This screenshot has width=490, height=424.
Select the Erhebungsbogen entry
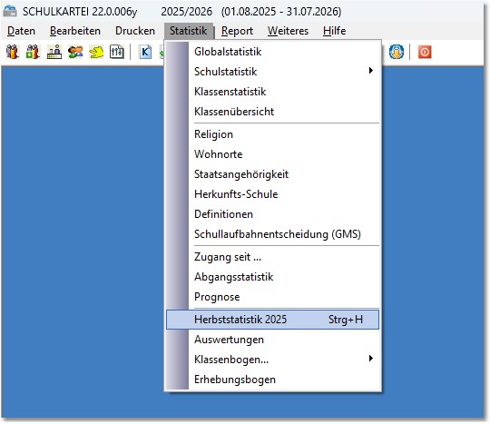click(272, 380)
